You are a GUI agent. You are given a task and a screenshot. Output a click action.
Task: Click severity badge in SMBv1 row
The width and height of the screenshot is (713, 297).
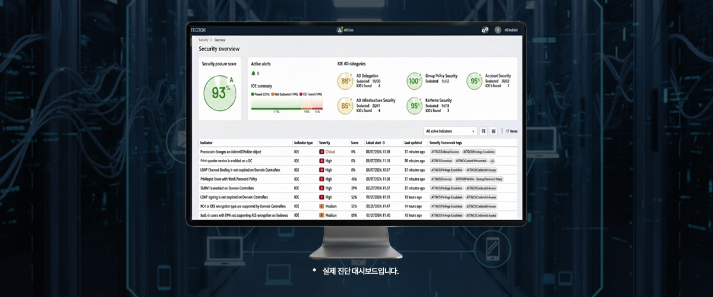click(x=321, y=188)
